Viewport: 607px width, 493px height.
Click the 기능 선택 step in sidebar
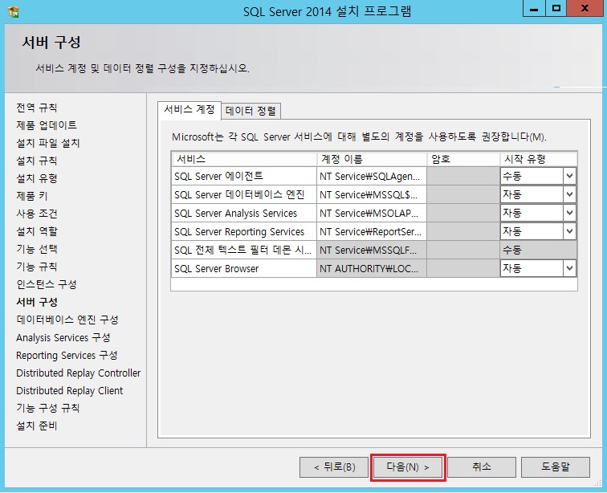pyautogui.click(x=37, y=249)
